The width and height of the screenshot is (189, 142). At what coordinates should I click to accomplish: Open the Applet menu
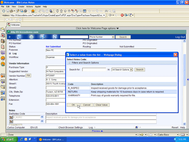pyautogui.click(x=38, y=7)
